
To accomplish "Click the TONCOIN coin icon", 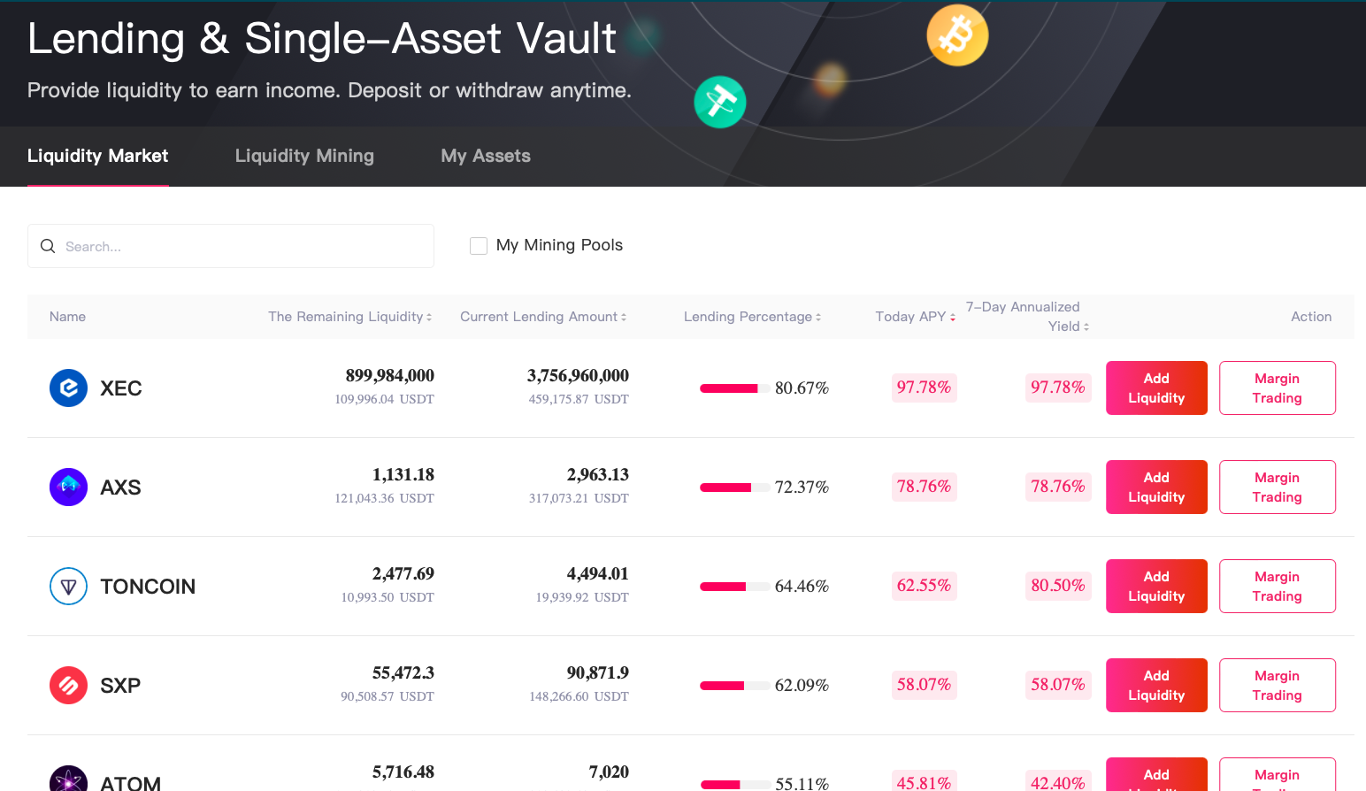I will (68, 586).
